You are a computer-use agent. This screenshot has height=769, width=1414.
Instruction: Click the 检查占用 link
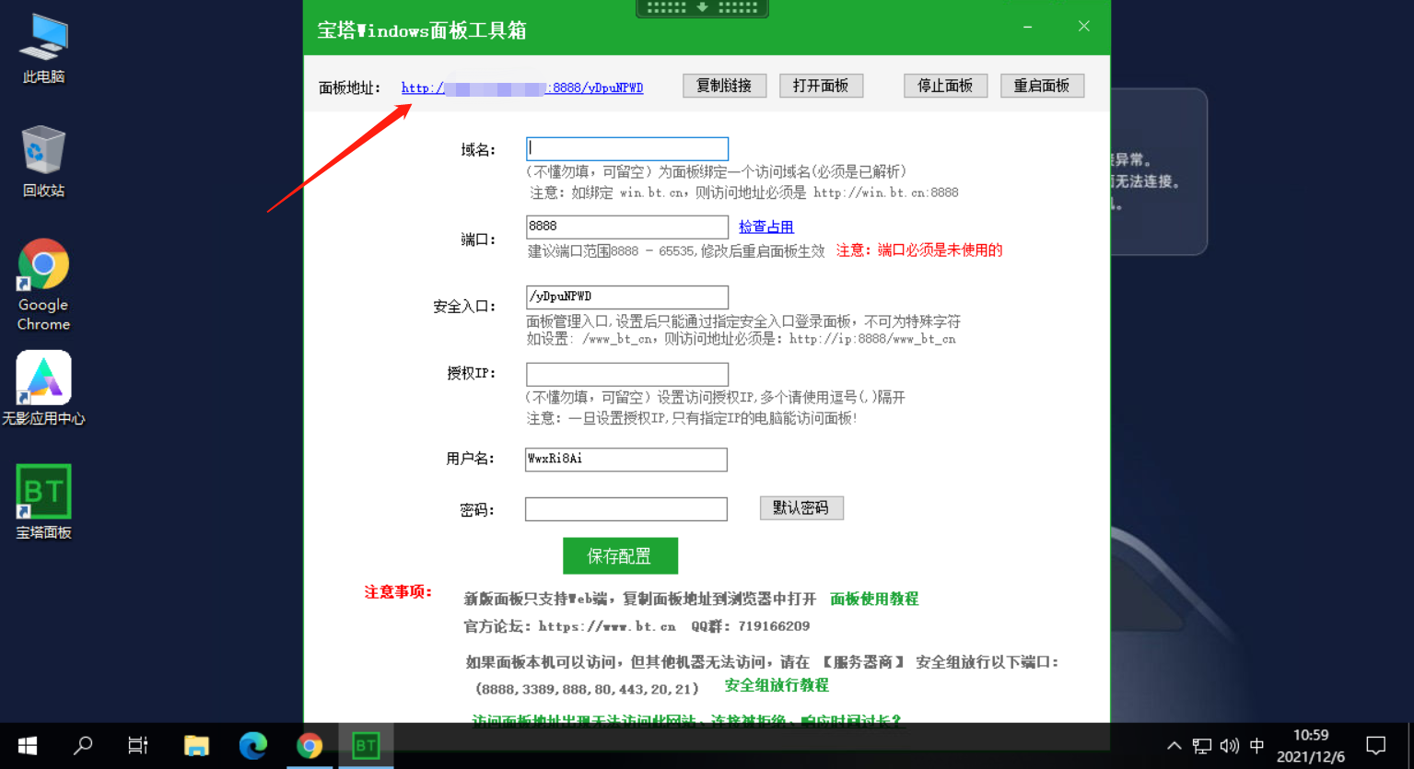pyautogui.click(x=766, y=227)
